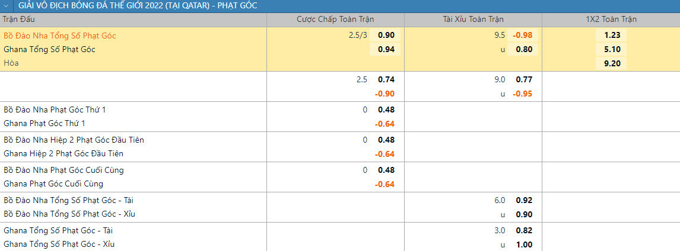Pick Ghana 1X2 odds 5.10
Image resolution: width=680 pixels, height=251 pixels.
tap(612, 49)
